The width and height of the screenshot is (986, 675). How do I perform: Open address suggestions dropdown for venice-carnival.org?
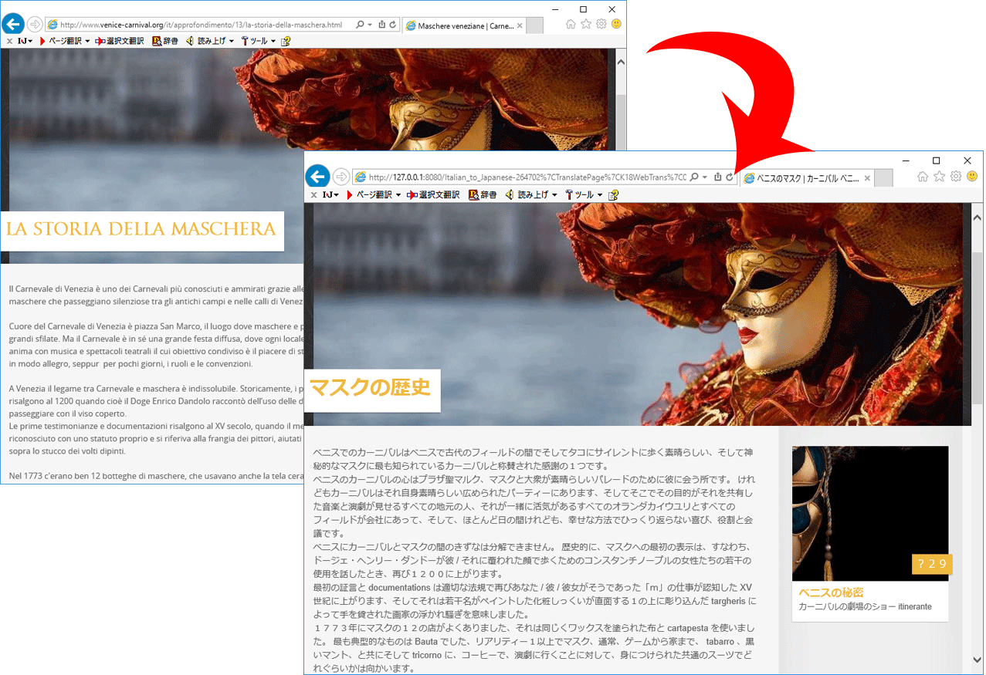point(371,25)
